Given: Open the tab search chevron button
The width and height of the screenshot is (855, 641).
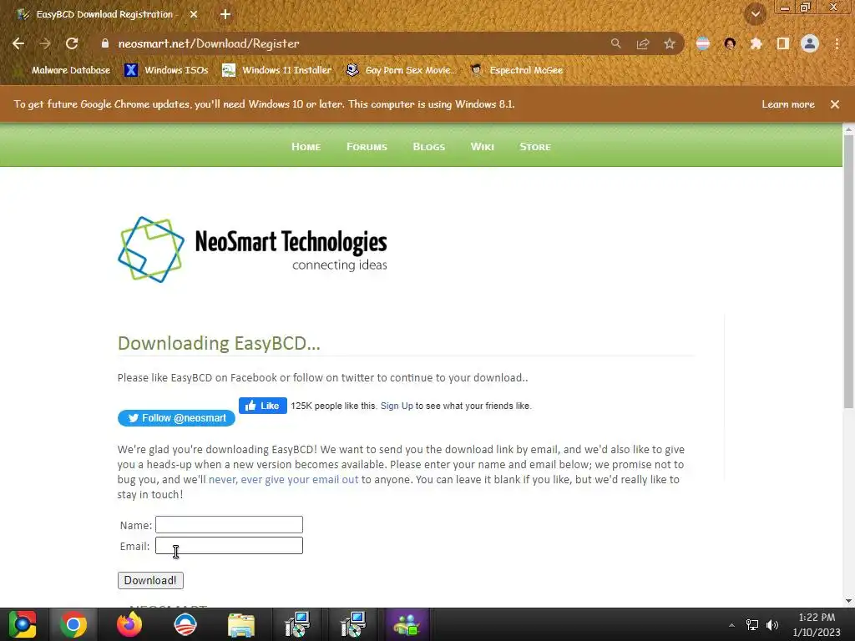Looking at the screenshot, I should 755,15.
